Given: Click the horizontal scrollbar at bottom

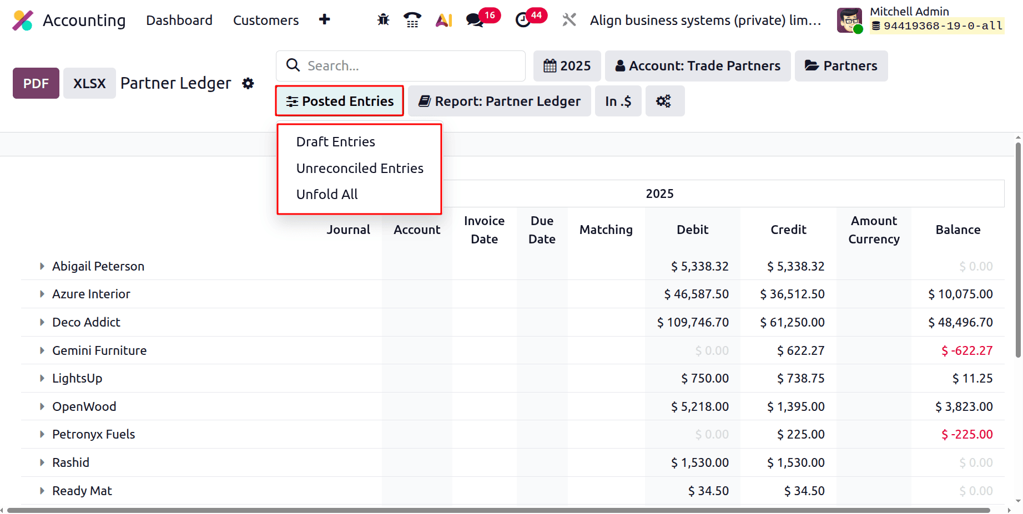Looking at the screenshot, I should (x=498, y=510).
